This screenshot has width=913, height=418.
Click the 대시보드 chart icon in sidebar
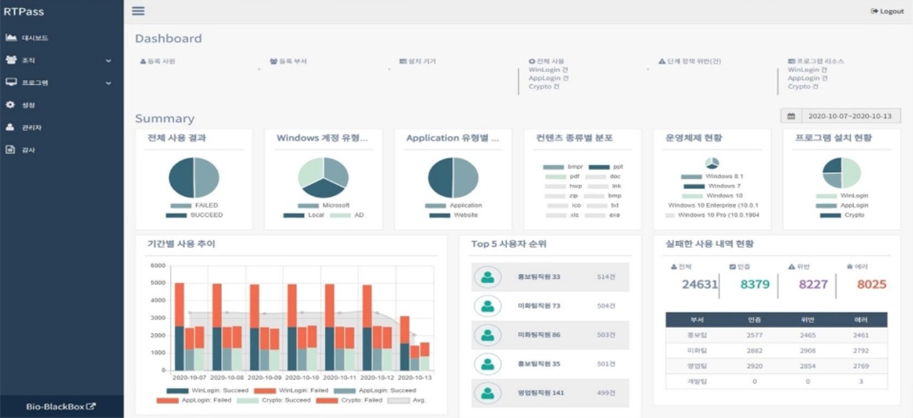pyautogui.click(x=11, y=37)
